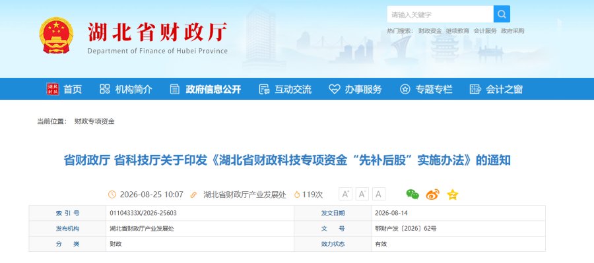Open the 政府信息公开 menu
Image resolution: width=594 pixels, height=263 pixels.
coord(206,89)
